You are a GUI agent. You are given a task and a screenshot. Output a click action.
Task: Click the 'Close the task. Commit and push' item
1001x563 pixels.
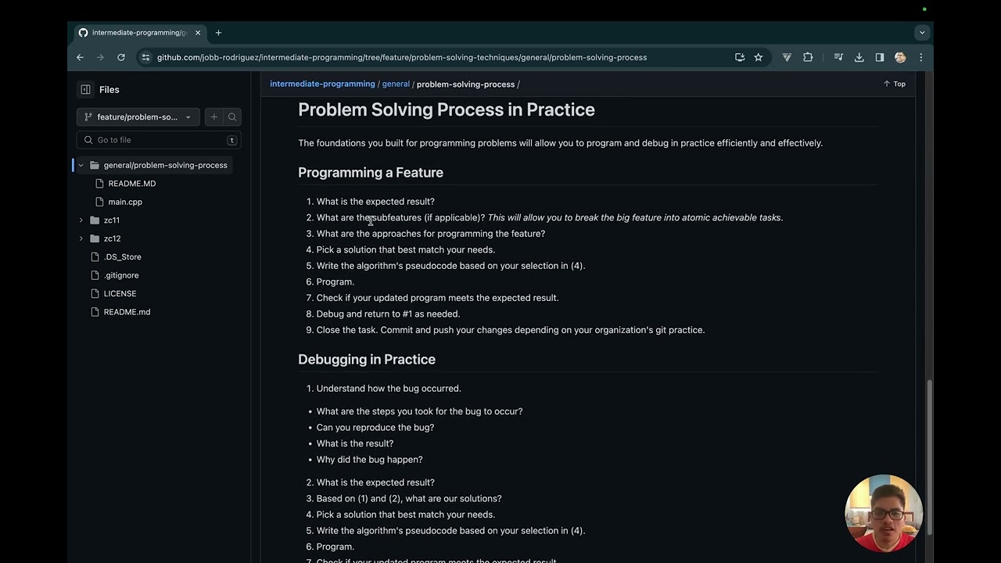click(511, 330)
